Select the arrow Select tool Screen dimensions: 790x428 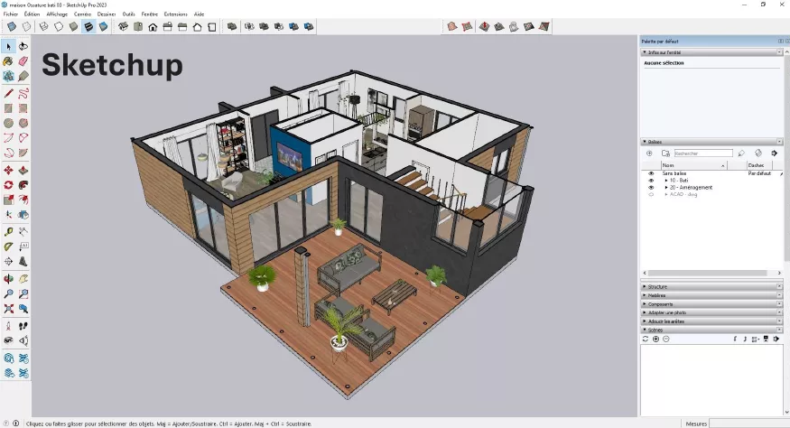point(8,46)
